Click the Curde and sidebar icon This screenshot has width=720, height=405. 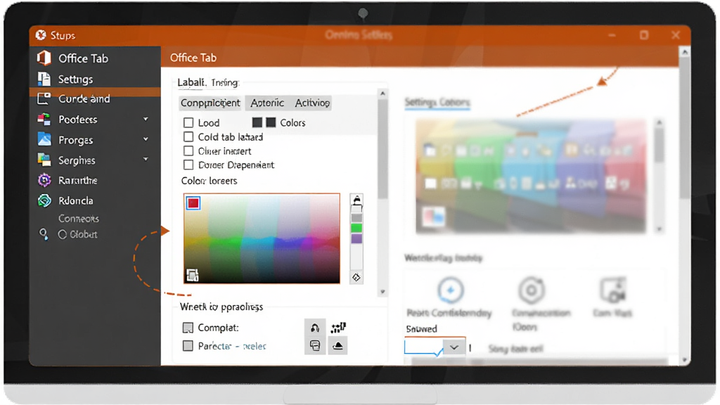44,98
